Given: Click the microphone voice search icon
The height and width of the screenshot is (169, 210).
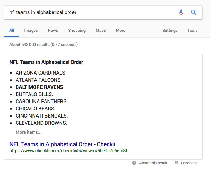Looking at the screenshot, I should coord(181,12).
